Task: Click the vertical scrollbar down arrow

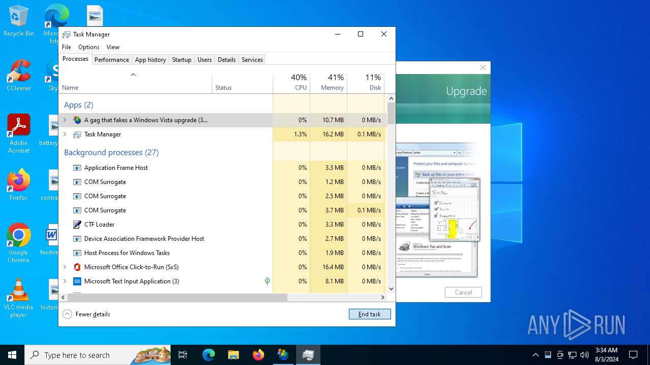Action: 391,289
